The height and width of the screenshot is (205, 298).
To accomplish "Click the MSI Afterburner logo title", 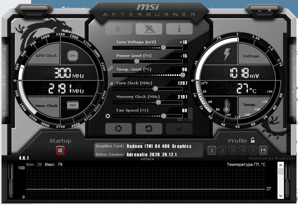I will [149, 10].
